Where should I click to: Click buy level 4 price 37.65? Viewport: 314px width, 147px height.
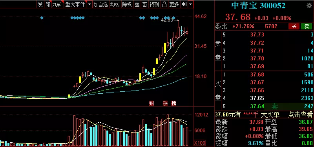click(257, 98)
